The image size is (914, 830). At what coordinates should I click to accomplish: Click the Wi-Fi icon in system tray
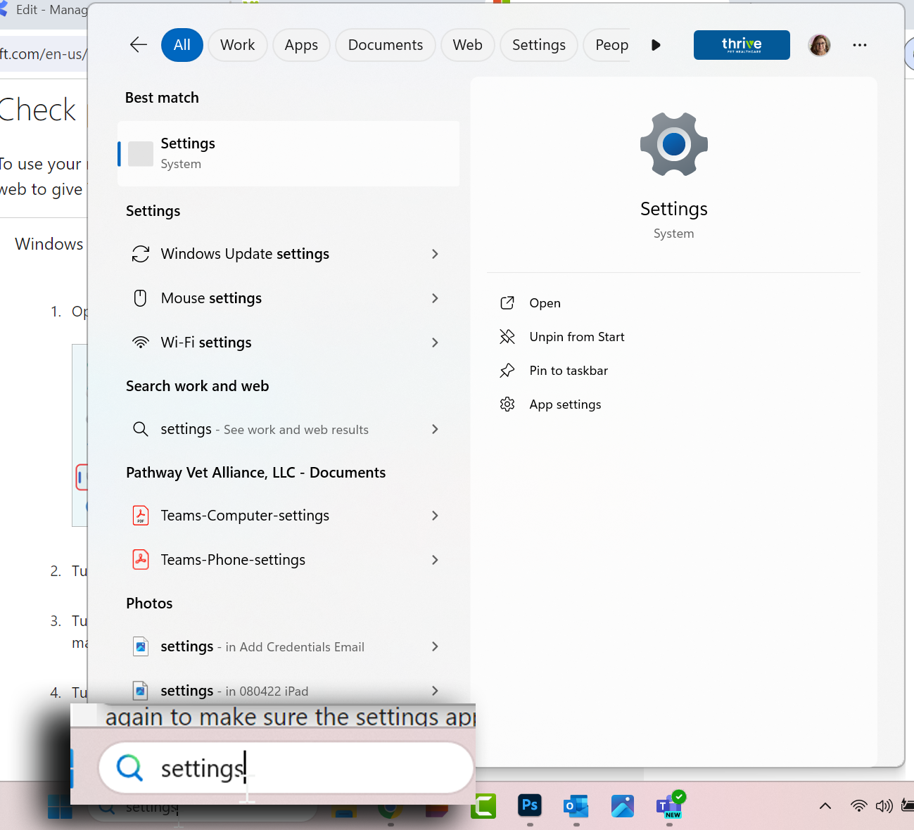coord(858,806)
